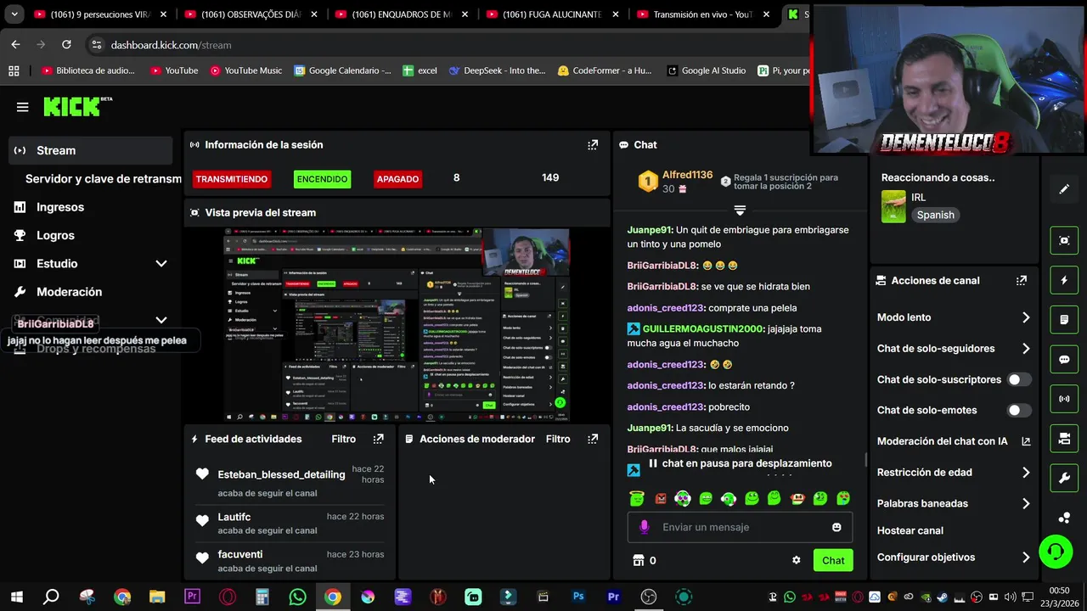Screen dimensions: 1087x611
Task: Expand the Comunidad sidebar section chevron
Action: point(161,320)
